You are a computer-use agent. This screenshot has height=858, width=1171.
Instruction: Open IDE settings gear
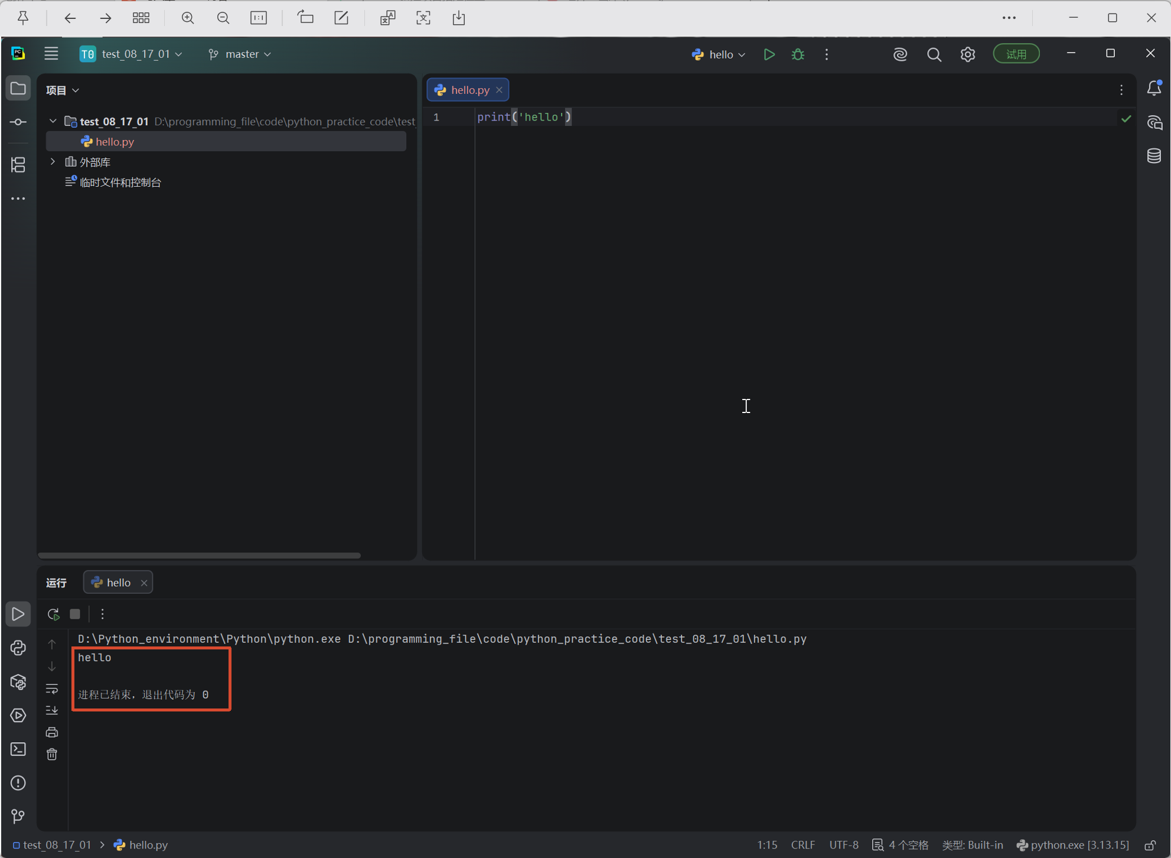point(968,54)
